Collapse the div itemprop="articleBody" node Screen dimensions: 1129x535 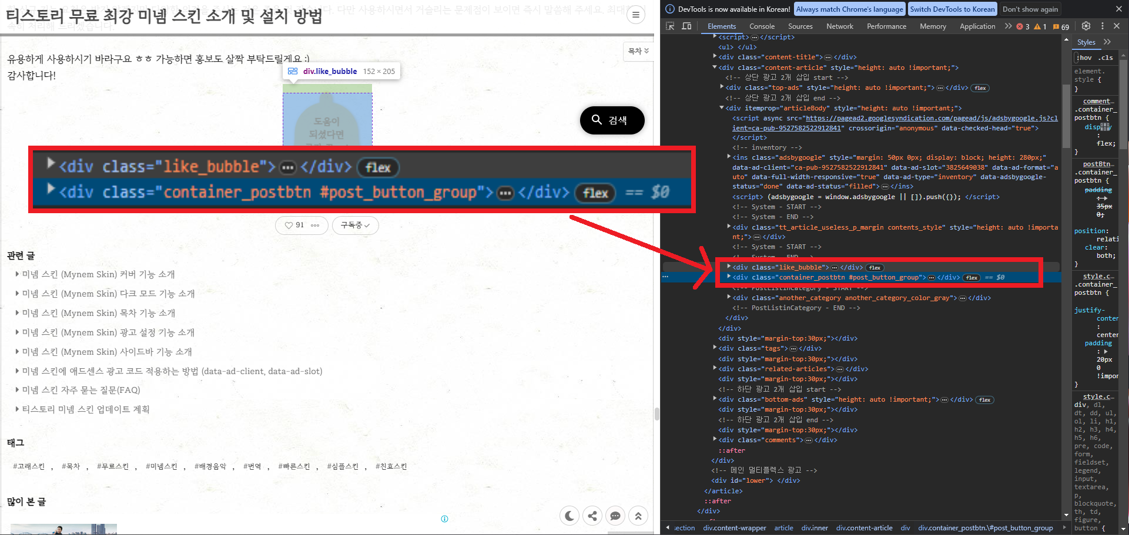pos(722,108)
